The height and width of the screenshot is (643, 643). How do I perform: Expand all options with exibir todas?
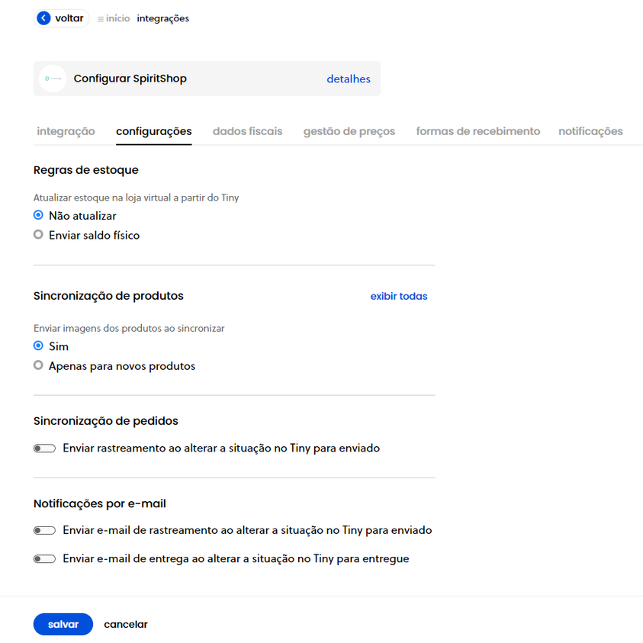point(399,296)
